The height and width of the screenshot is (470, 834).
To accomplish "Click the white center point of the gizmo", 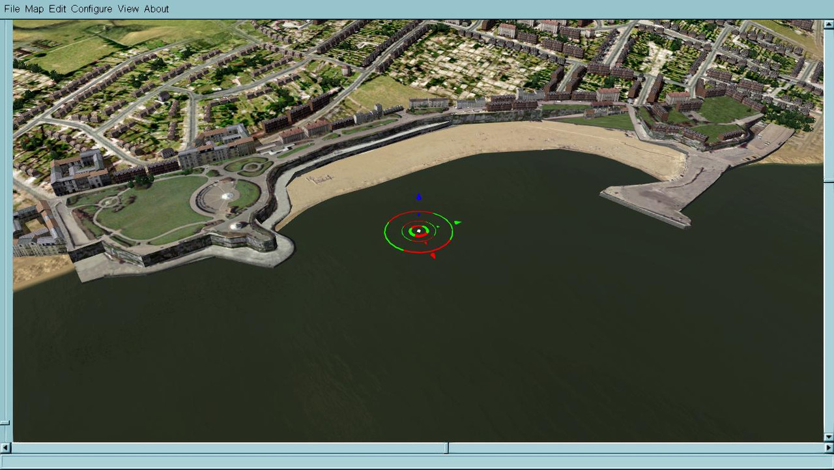I will pos(418,231).
